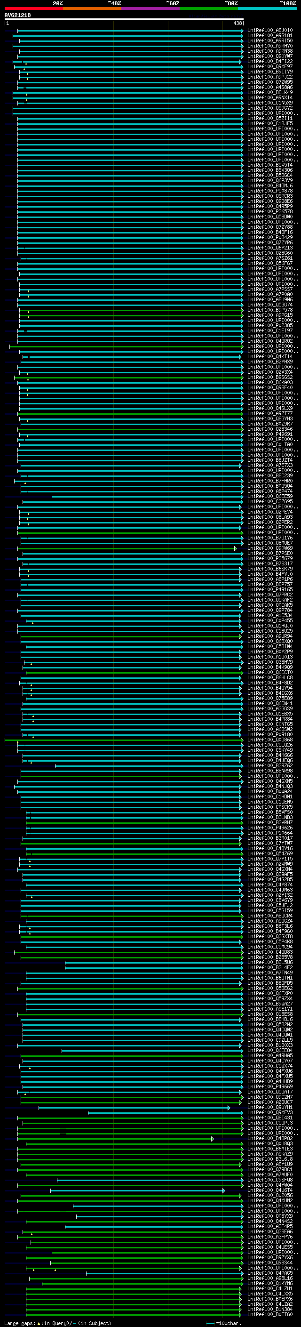This screenshot has height=1327, width=301.
Task: Select hit UniRef100_Q29AF5
Action: click(x=269, y=874)
